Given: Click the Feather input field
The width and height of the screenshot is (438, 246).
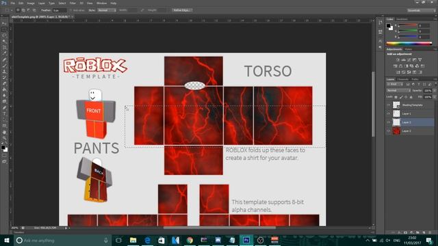Looking at the screenshot, I should coord(60,10).
